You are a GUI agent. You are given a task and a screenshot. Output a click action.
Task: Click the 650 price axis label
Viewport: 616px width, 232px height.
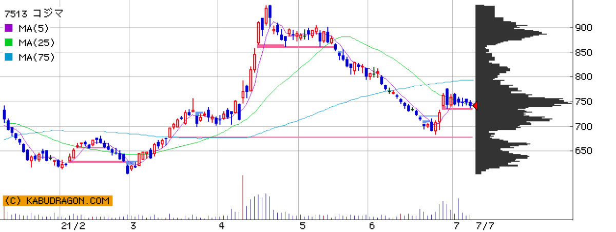(x=583, y=151)
